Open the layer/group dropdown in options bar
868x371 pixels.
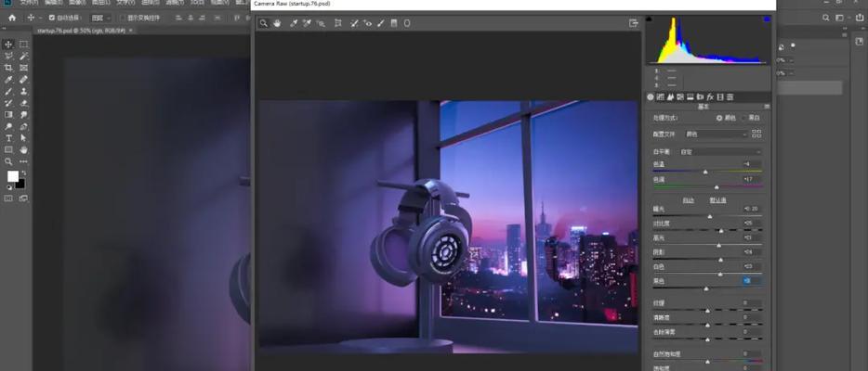click(99, 18)
